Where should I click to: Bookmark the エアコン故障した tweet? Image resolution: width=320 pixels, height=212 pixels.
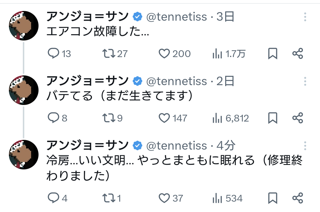click(273, 54)
